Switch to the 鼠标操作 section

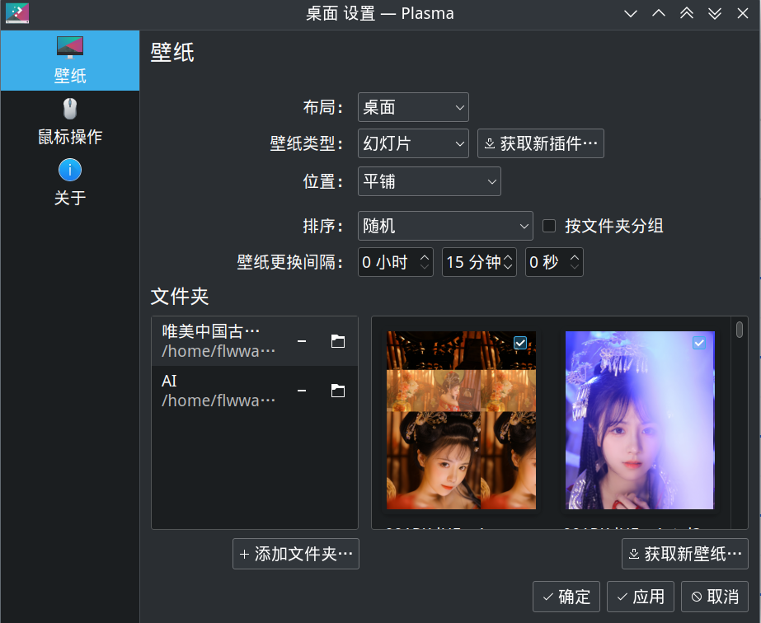(70, 122)
